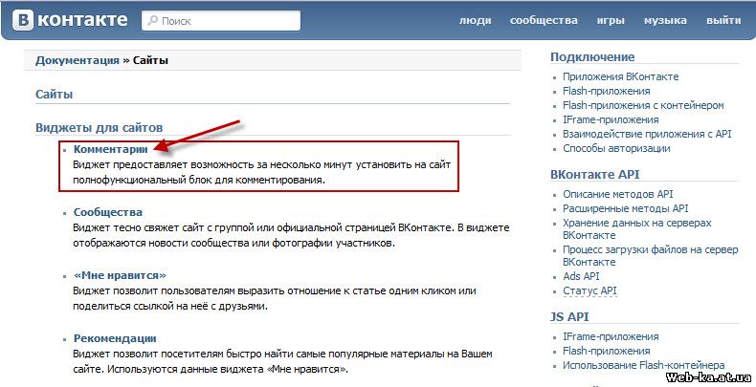Image resolution: width=756 pixels, height=387 pixels.
Task: Click Сайты in the breadcrumb
Action: pyautogui.click(x=150, y=60)
